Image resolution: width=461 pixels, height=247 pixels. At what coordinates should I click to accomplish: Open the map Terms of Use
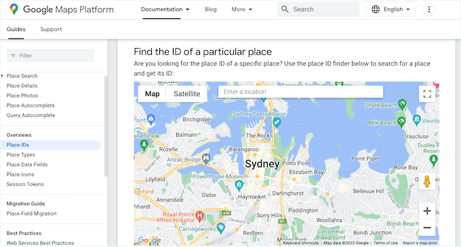click(x=386, y=243)
